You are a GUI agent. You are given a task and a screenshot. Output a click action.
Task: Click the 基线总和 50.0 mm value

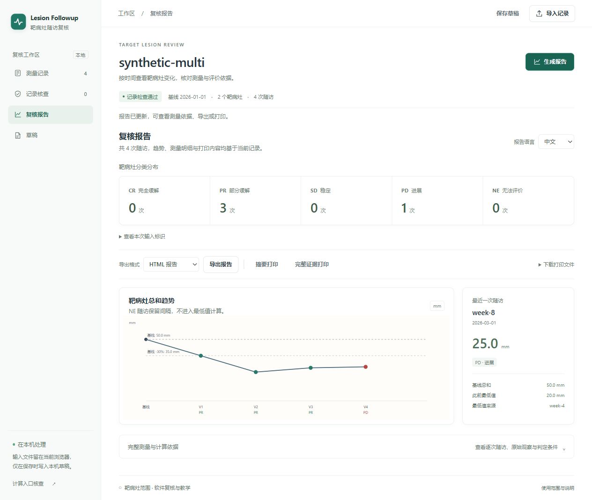(555, 385)
